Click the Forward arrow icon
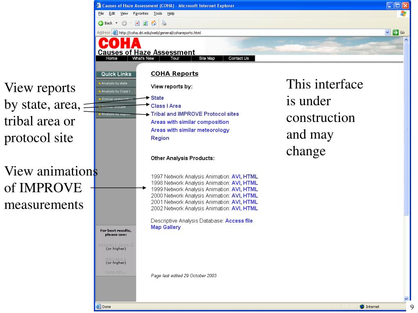Image resolution: width=418 pixels, height=313 pixels. (x=124, y=23)
